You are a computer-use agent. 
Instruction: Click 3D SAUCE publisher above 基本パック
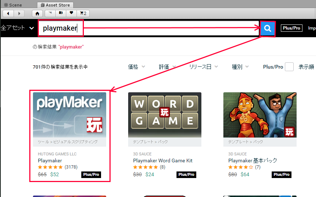coord(237,154)
